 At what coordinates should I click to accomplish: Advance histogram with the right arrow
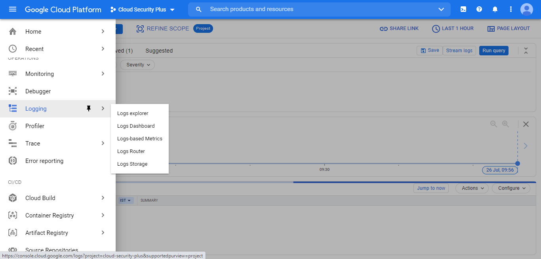pos(526,146)
